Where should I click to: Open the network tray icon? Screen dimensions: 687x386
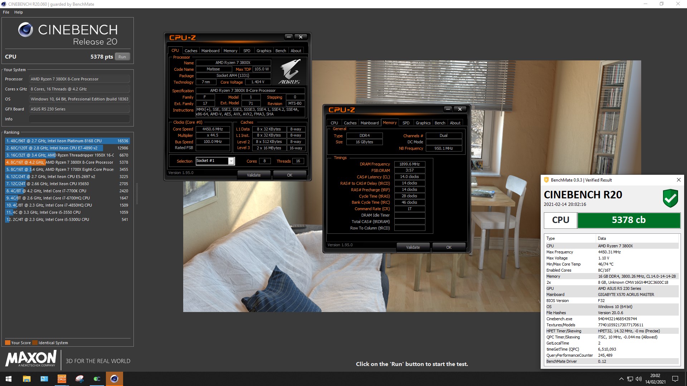(630, 379)
